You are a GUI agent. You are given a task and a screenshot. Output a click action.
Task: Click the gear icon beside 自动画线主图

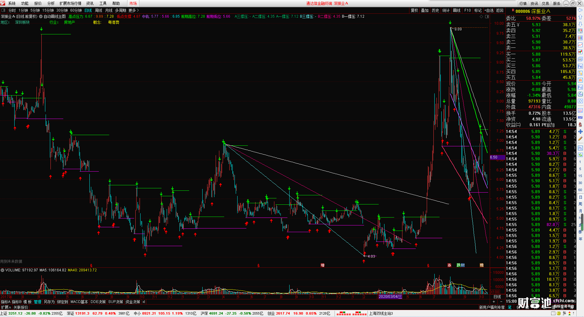coord(41,16)
